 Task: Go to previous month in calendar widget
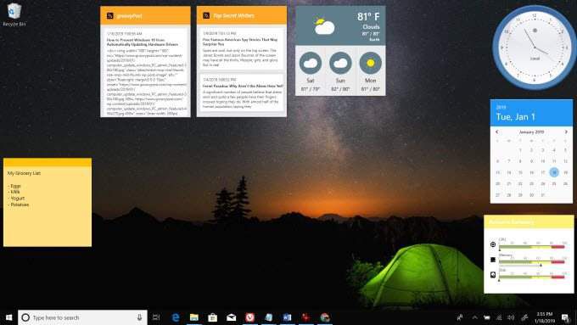(496, 132)
